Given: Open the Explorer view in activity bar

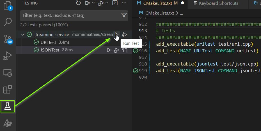Looking at the screenshot, I should coord(8,5).
